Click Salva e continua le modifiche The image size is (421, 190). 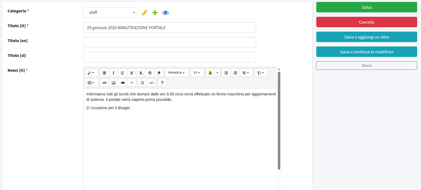367,52
